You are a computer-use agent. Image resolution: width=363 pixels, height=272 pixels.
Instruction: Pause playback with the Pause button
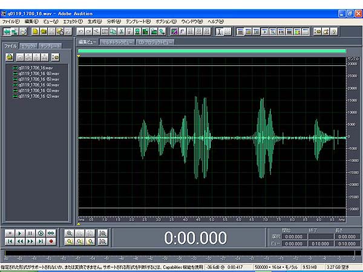(30, 233)
